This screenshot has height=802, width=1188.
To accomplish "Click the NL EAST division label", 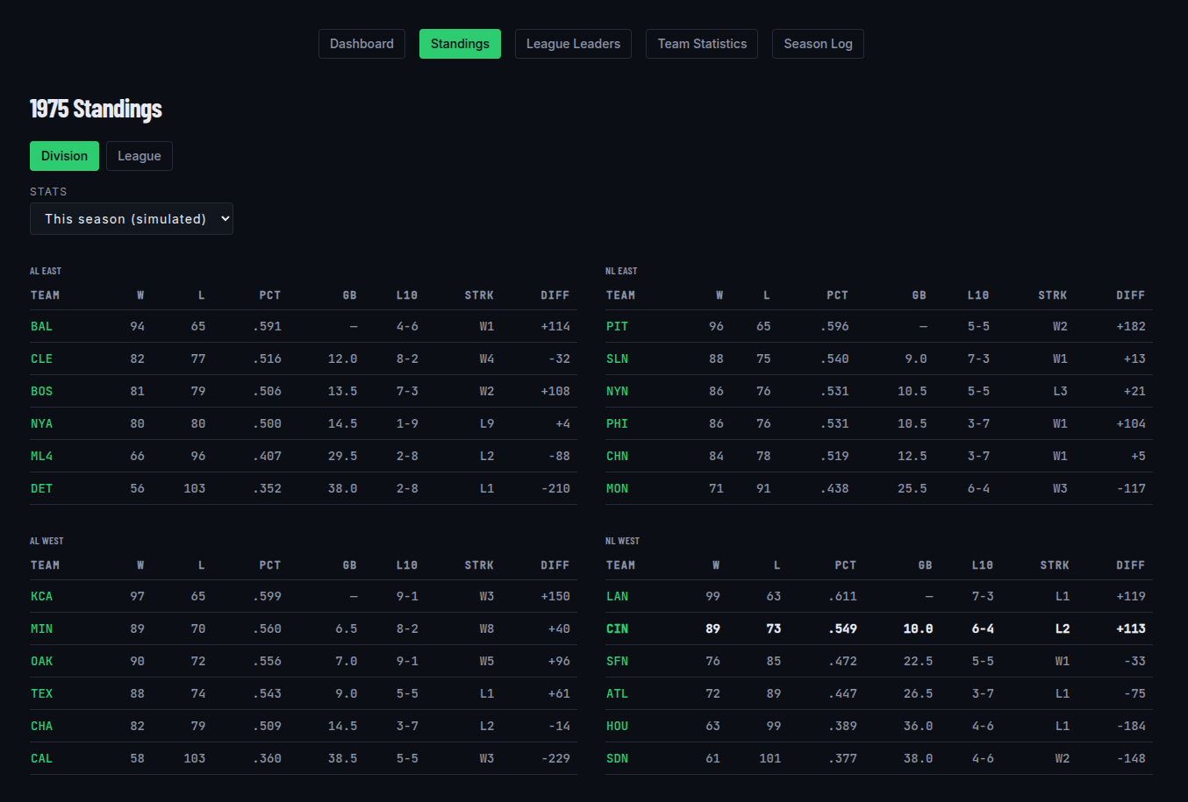I will (x=621, y=271).
